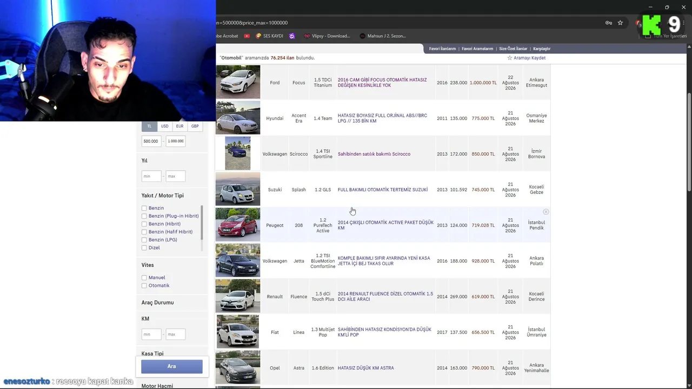
Task: Open the 2014 Çıkışlı Otomatik Active Paket listing
Action: pos(385,225)
